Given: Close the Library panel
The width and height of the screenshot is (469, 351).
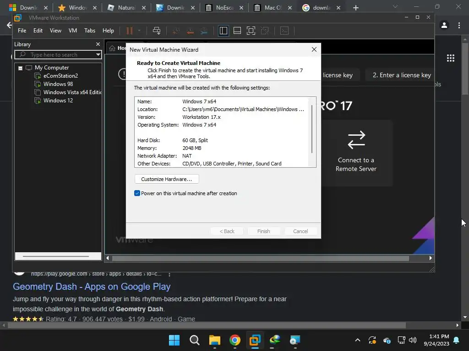Looking at the screenshot, I should coord(98,44).
